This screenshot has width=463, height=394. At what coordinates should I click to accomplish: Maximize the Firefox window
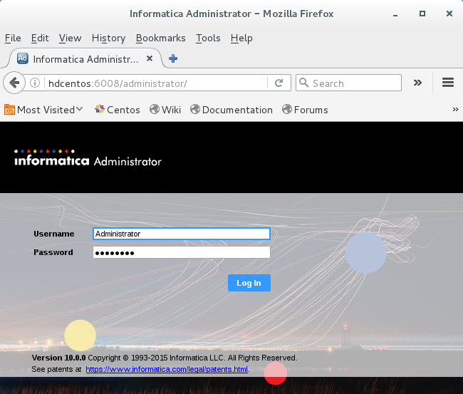pos(422,14)
